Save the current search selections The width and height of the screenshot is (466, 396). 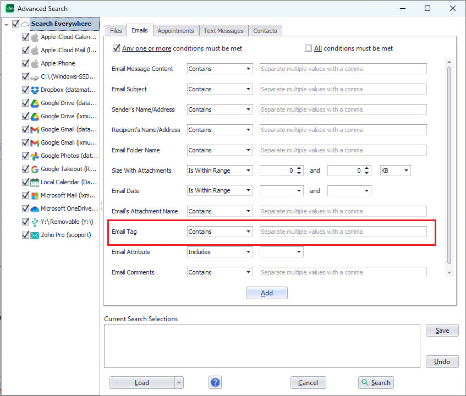tap(442, 330)
